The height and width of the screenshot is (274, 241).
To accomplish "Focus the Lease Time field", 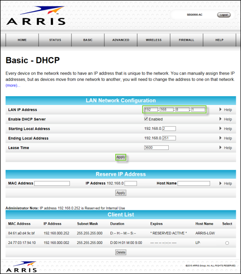I will coord(156,147).
